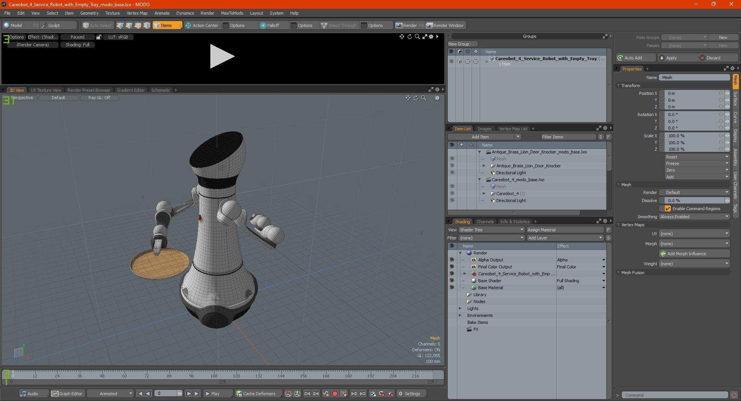Go to last frame

click(x=197, y=394)
